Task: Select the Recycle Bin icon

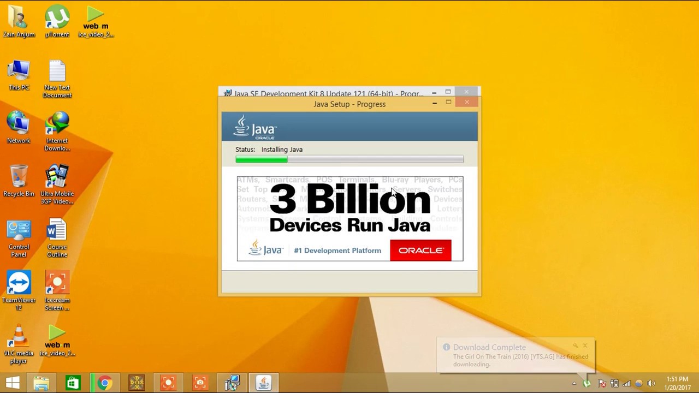Action: click(x=19, y=181)
